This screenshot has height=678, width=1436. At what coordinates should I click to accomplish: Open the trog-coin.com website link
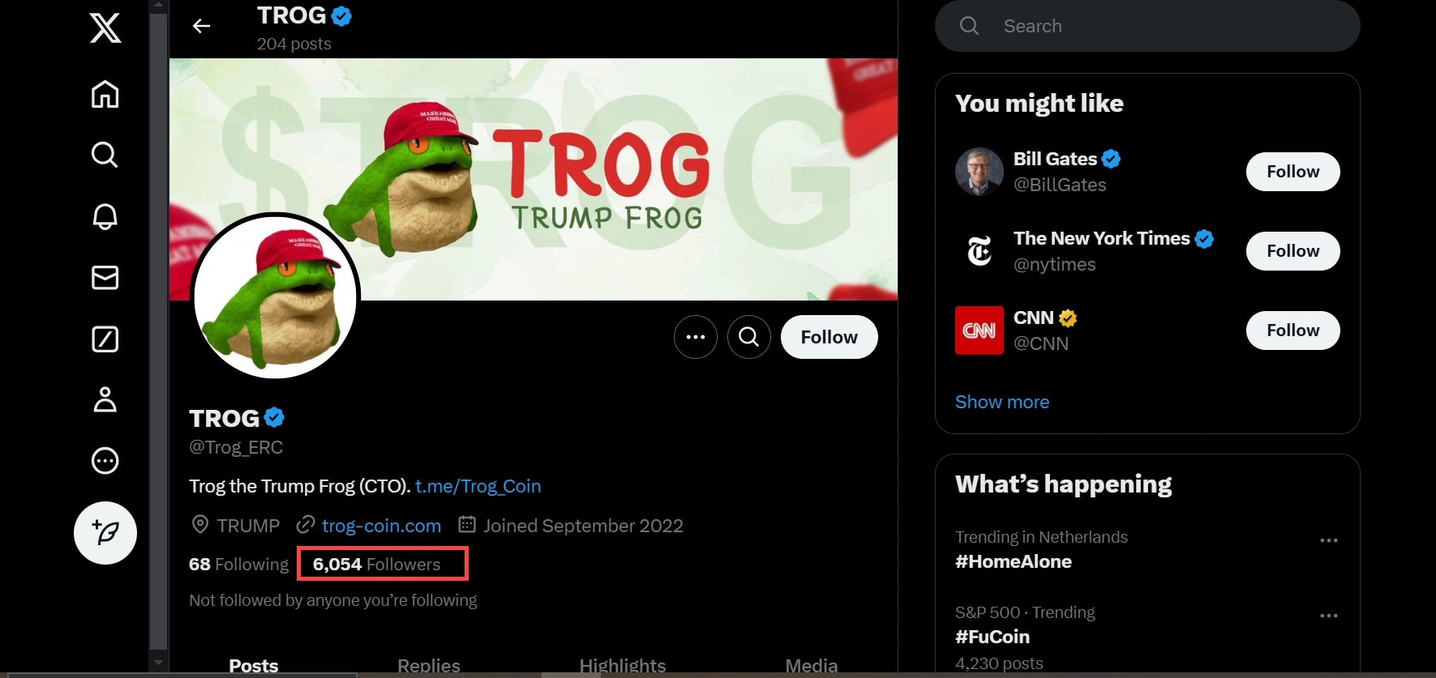coord(381,526)
